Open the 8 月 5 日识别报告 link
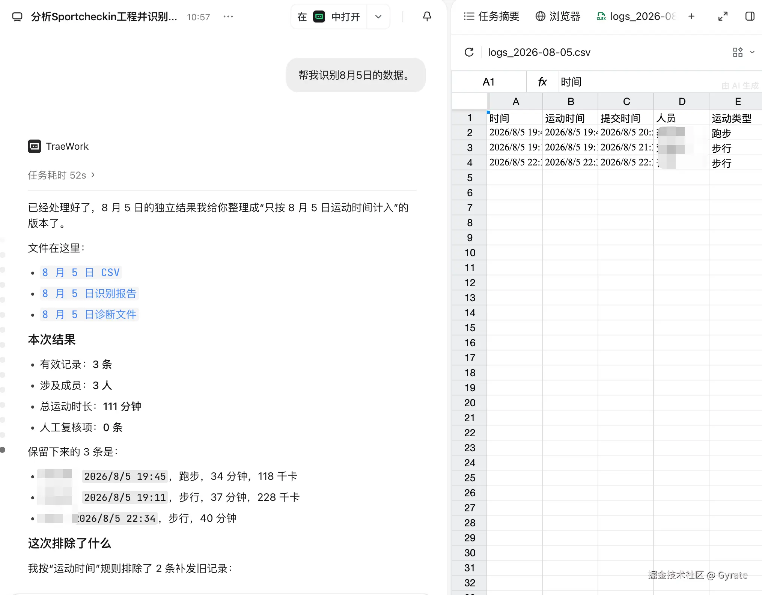The image size is (762, 595). click(89, 293)
